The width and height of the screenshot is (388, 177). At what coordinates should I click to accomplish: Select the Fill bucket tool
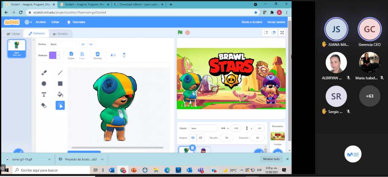click(x=60, y=94)
